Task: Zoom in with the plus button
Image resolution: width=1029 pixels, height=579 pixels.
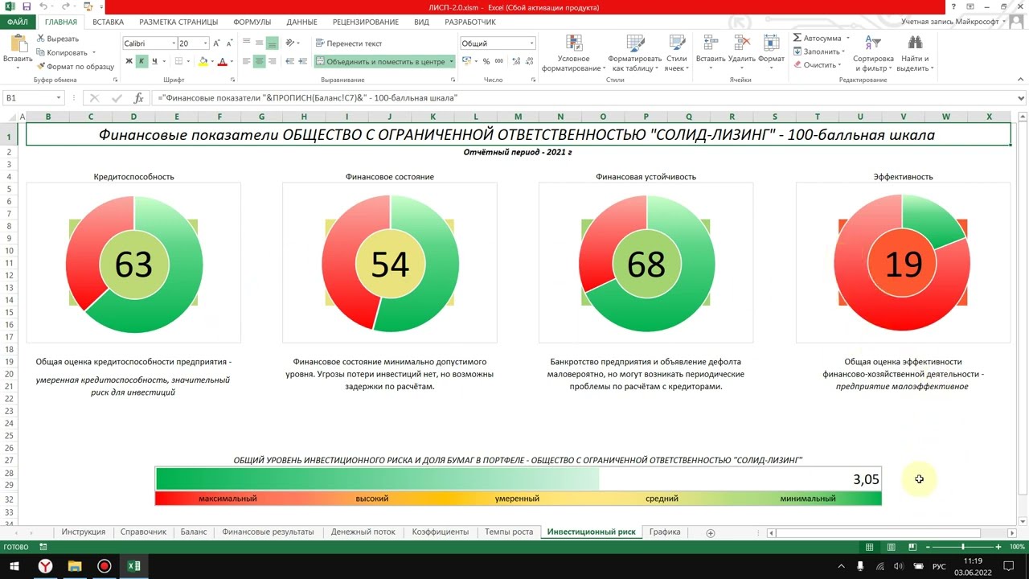Action: click(998, 547)
